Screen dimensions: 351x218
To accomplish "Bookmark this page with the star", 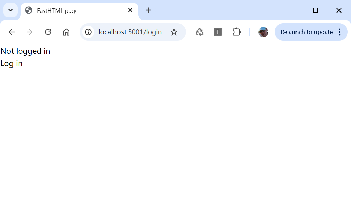I will click(x=174, y=32).
